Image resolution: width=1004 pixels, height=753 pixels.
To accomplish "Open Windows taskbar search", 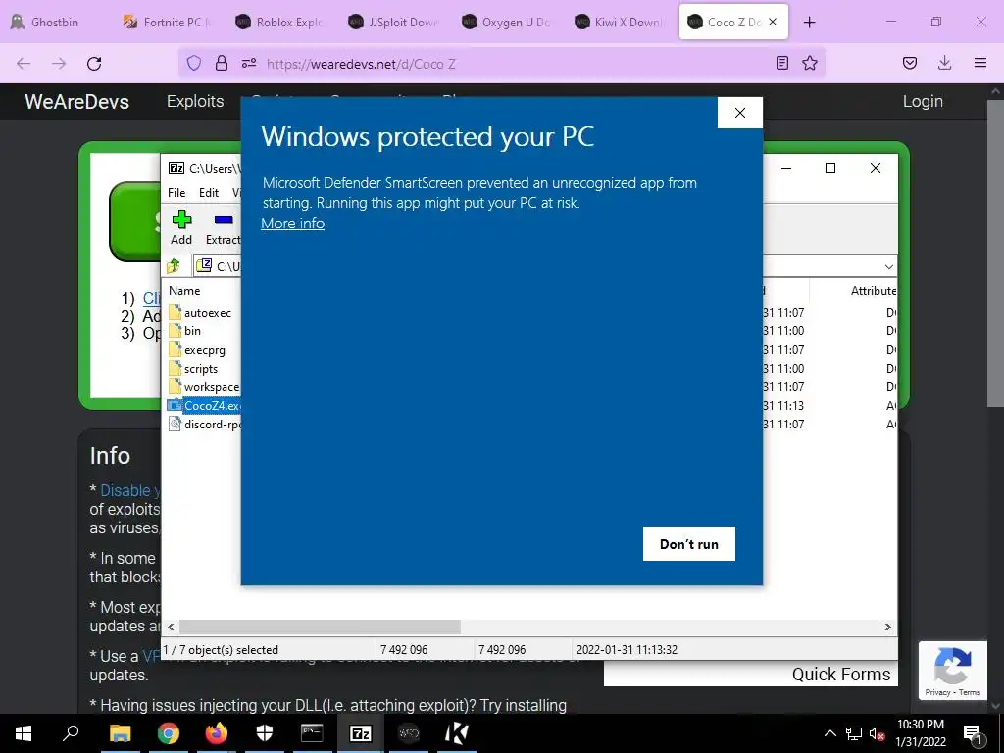I will point(71,733).
